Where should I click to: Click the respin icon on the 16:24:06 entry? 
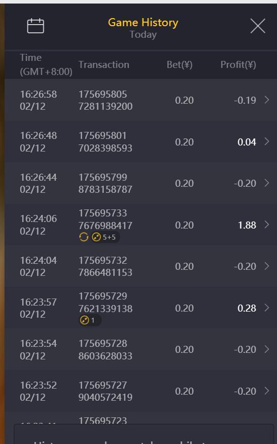pyautogui.click(x=84, y=237)
